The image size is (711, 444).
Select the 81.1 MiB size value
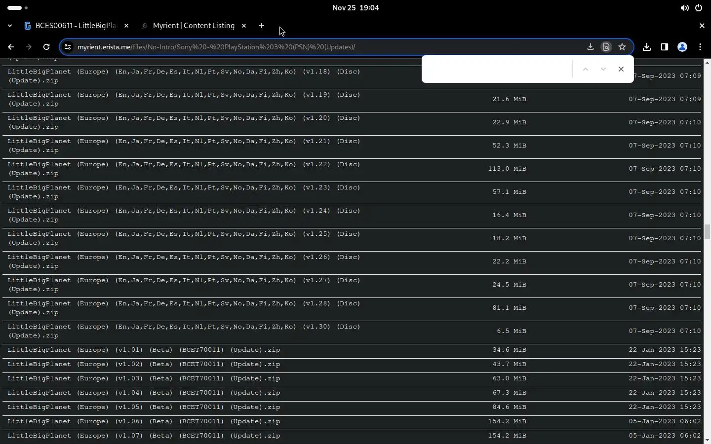click(509, 308)
